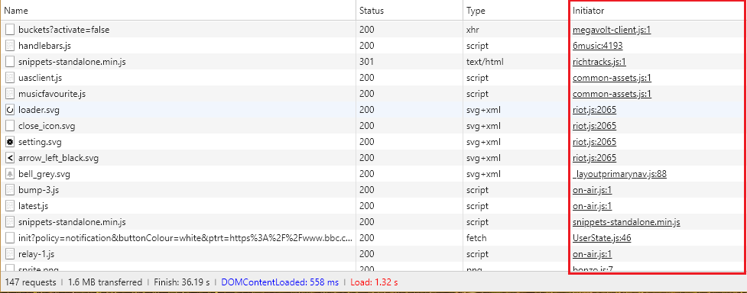Open the UserState.js:46 initiator link
The height and width of the screenshot is (293, 747).
tap(602, 238)
